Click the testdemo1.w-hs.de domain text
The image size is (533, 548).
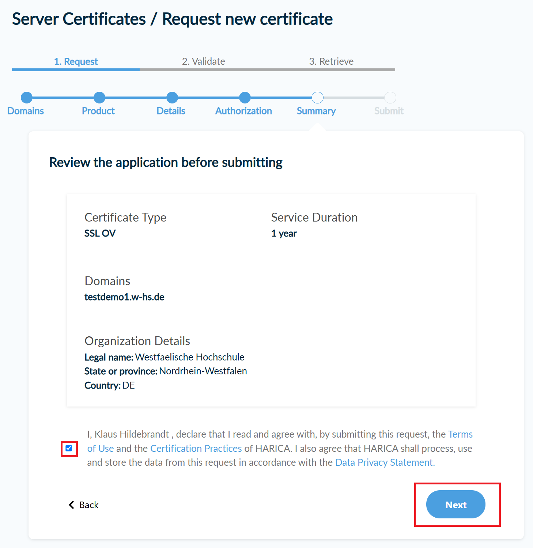pos(124,297)
